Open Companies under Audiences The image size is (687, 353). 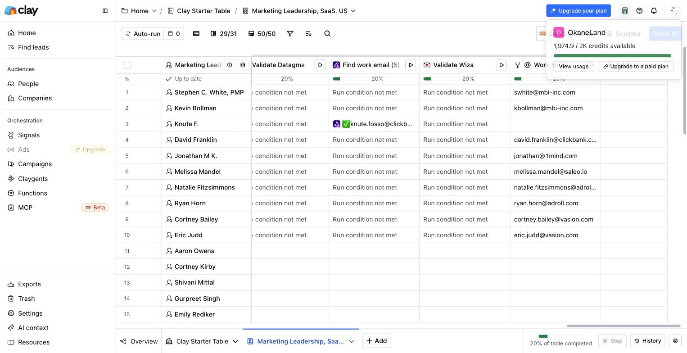tap(58, 98)
